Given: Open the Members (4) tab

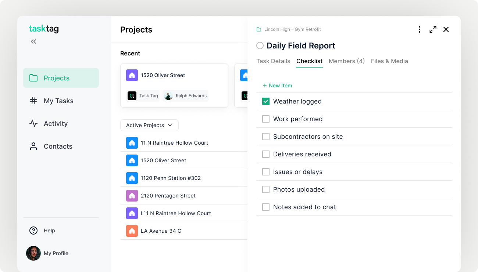Looking at the screenshot, I should coord(346,61).
